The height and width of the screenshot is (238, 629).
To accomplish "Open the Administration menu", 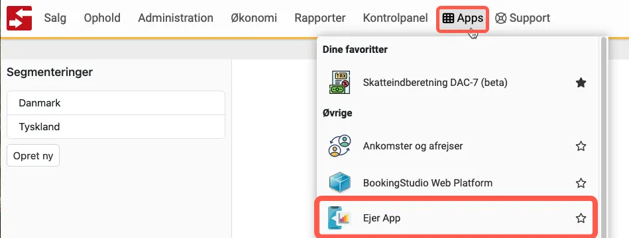I will 176,18.
